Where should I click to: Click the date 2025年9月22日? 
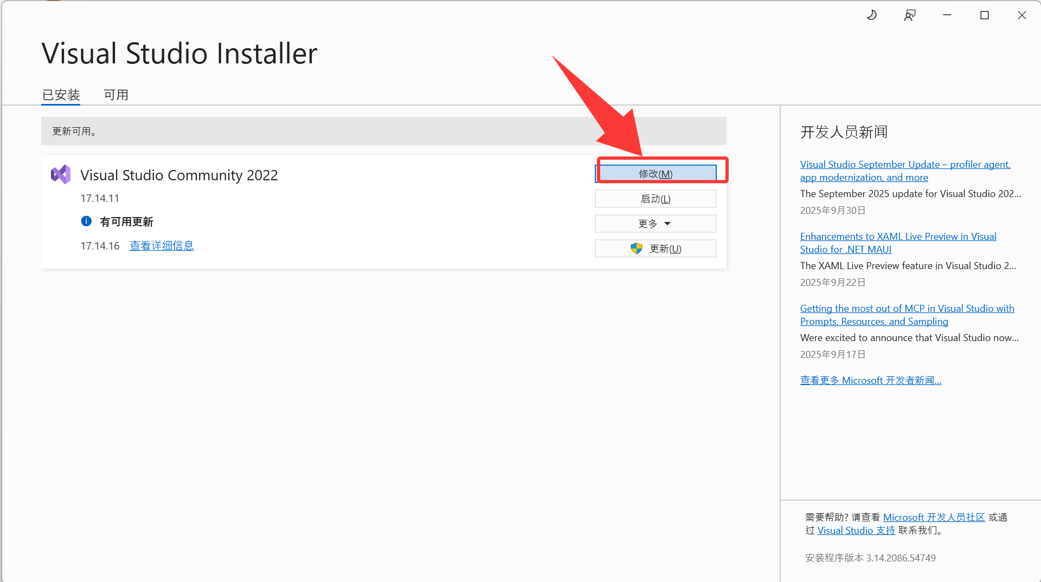[x=833, y=283]
